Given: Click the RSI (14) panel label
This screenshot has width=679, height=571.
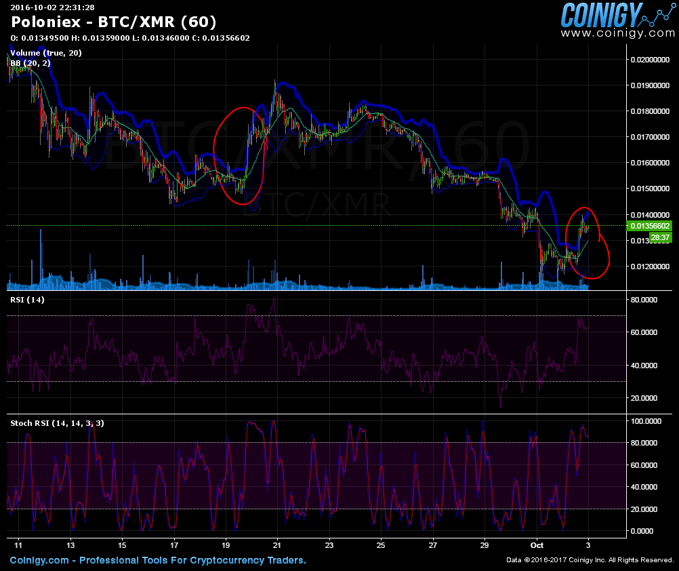Looking at the screenshot, I should coord(27,300).
